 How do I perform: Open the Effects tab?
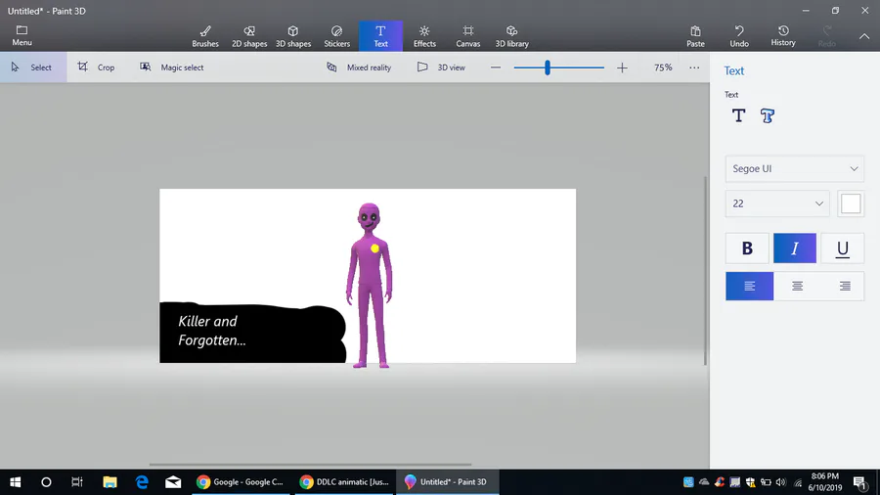[x=424, y=36]
